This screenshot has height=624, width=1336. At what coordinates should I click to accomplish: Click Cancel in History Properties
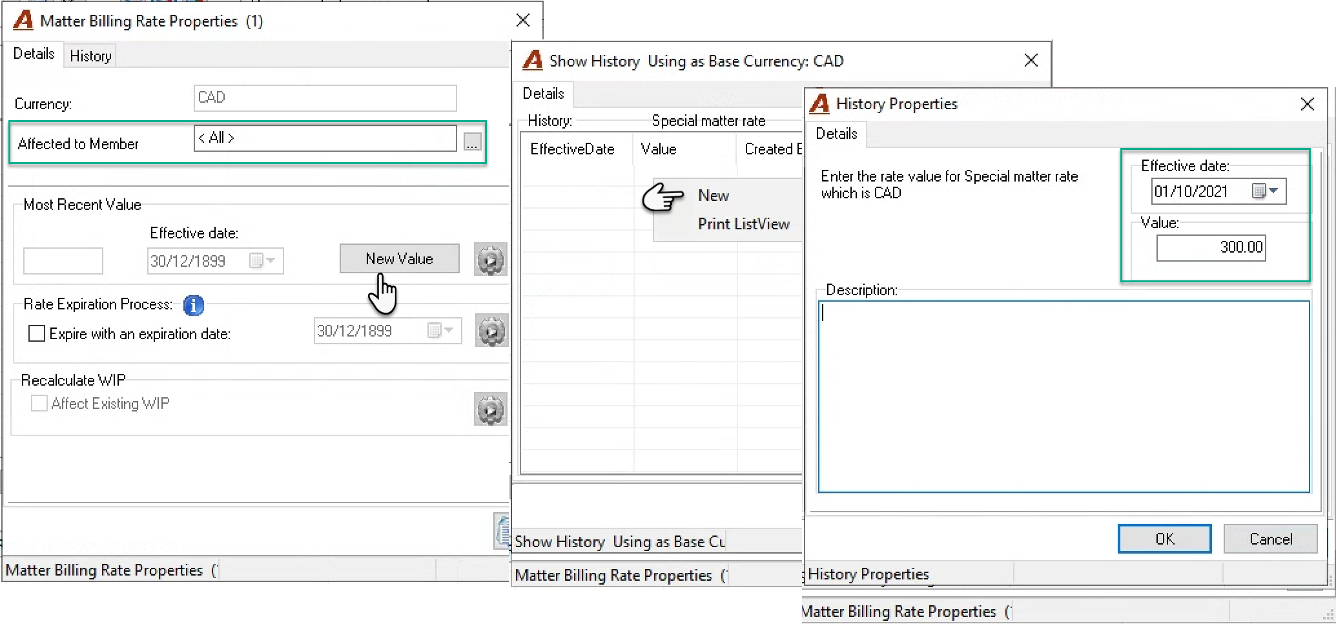pos(1271,539)
